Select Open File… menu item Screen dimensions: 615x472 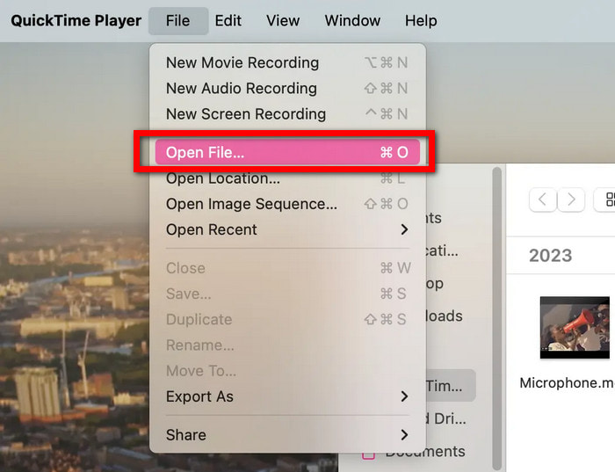pos(287,152)
